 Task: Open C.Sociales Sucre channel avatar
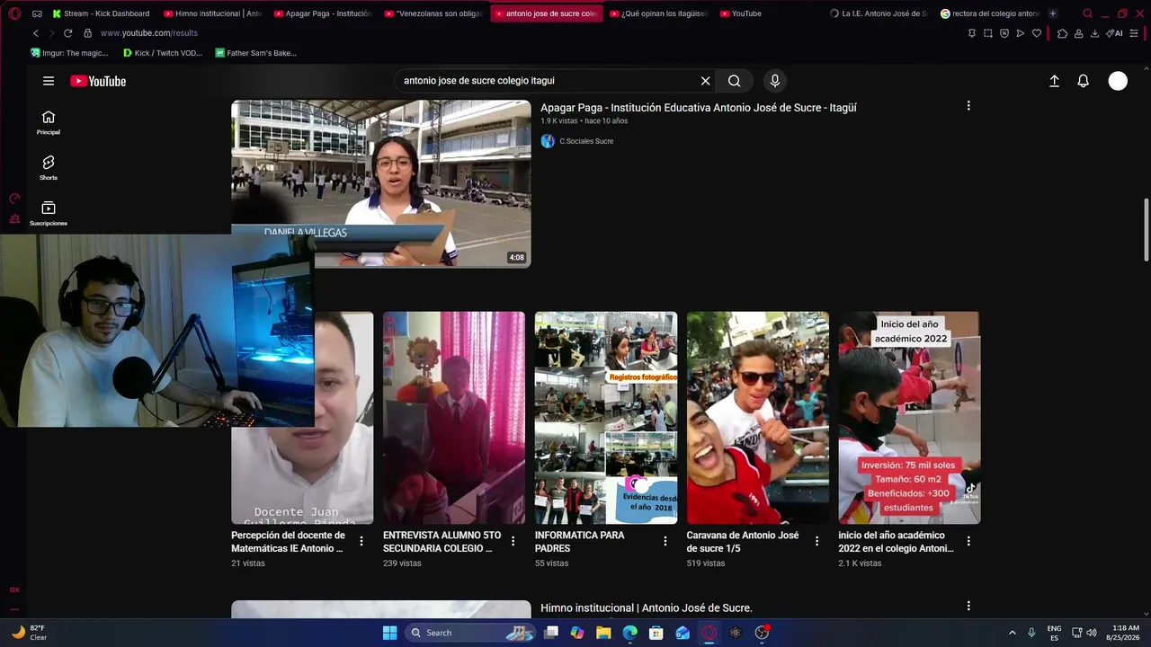[548, 141]
